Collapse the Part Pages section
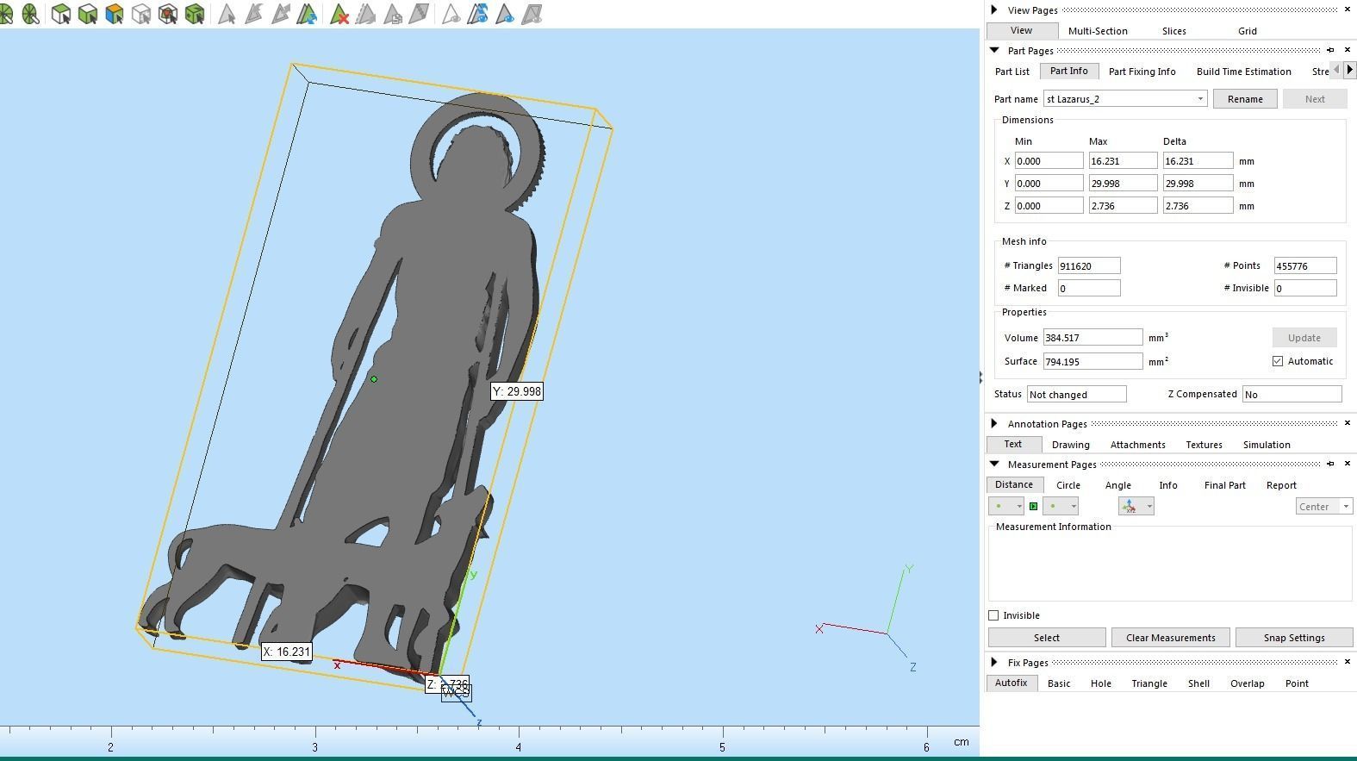The image size is (1357, 761). pos(994,50)
